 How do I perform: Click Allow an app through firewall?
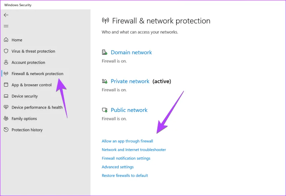(127, 141)
